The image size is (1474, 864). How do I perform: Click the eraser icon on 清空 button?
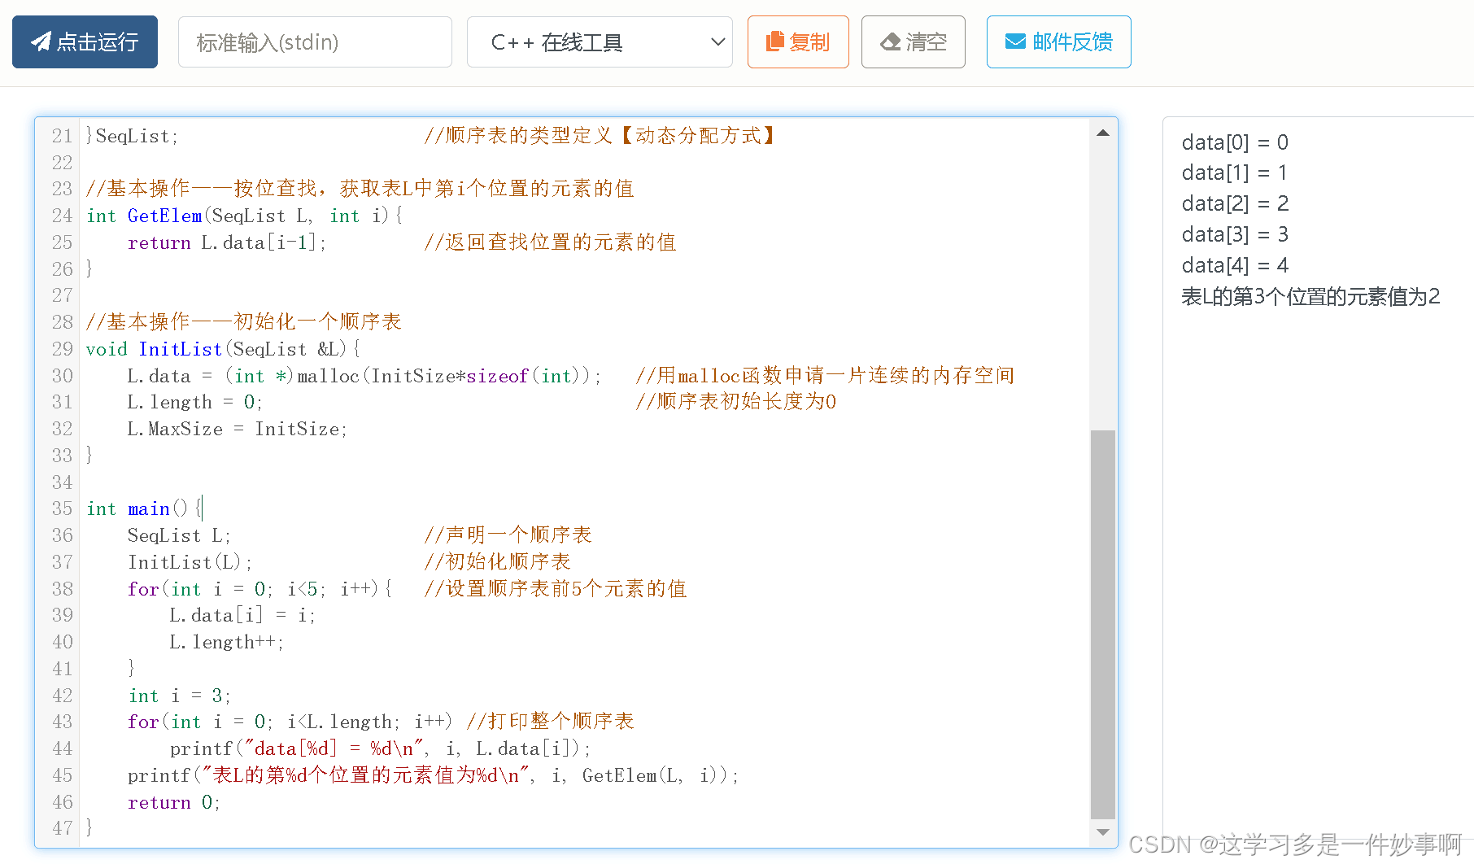[891, 41]
